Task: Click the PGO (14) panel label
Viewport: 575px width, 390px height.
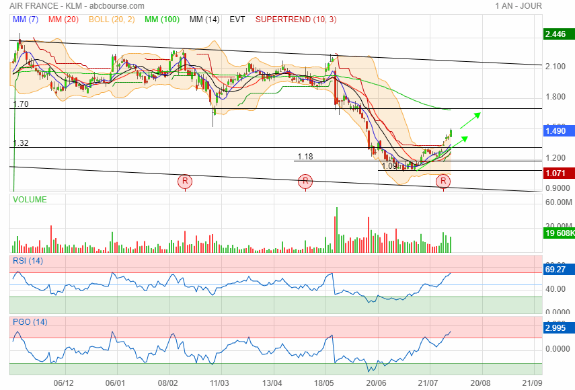Action: 30,322
